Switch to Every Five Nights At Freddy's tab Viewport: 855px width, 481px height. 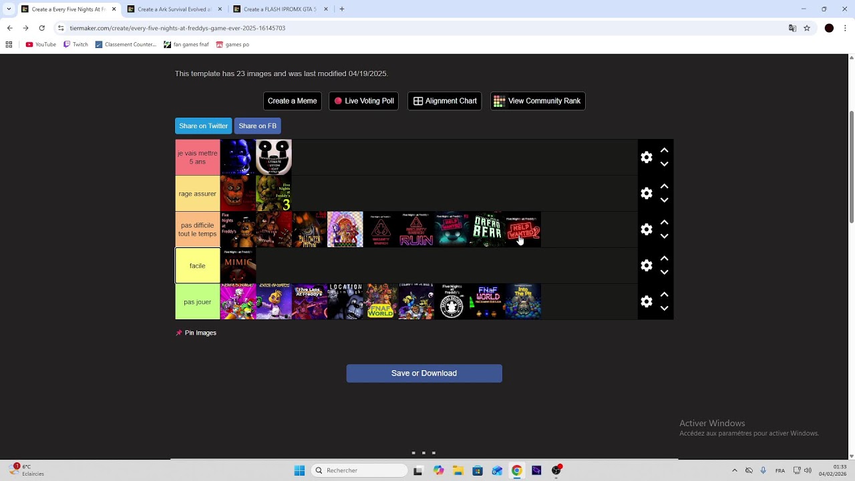click(68, 9)
